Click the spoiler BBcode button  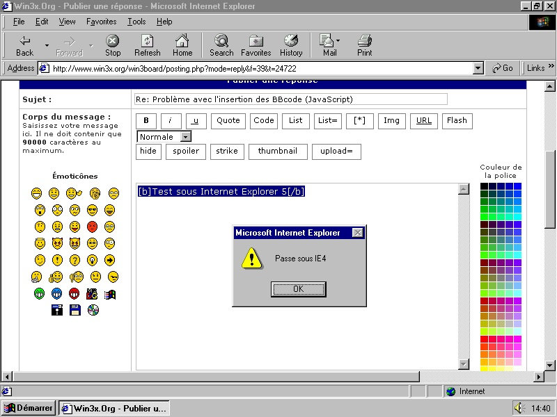tap(186, 152)
